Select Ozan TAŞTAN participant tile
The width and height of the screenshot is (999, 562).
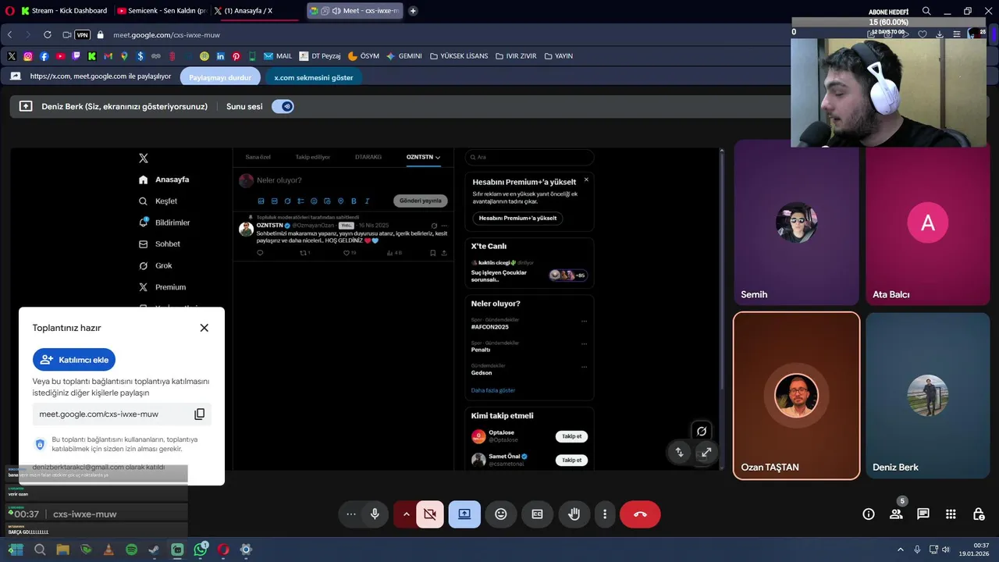(796, 396)
